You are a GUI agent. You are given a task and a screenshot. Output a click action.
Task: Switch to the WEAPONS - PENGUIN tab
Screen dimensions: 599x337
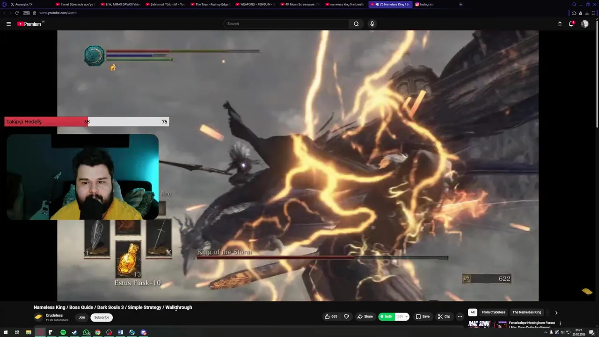coord(254,4)
